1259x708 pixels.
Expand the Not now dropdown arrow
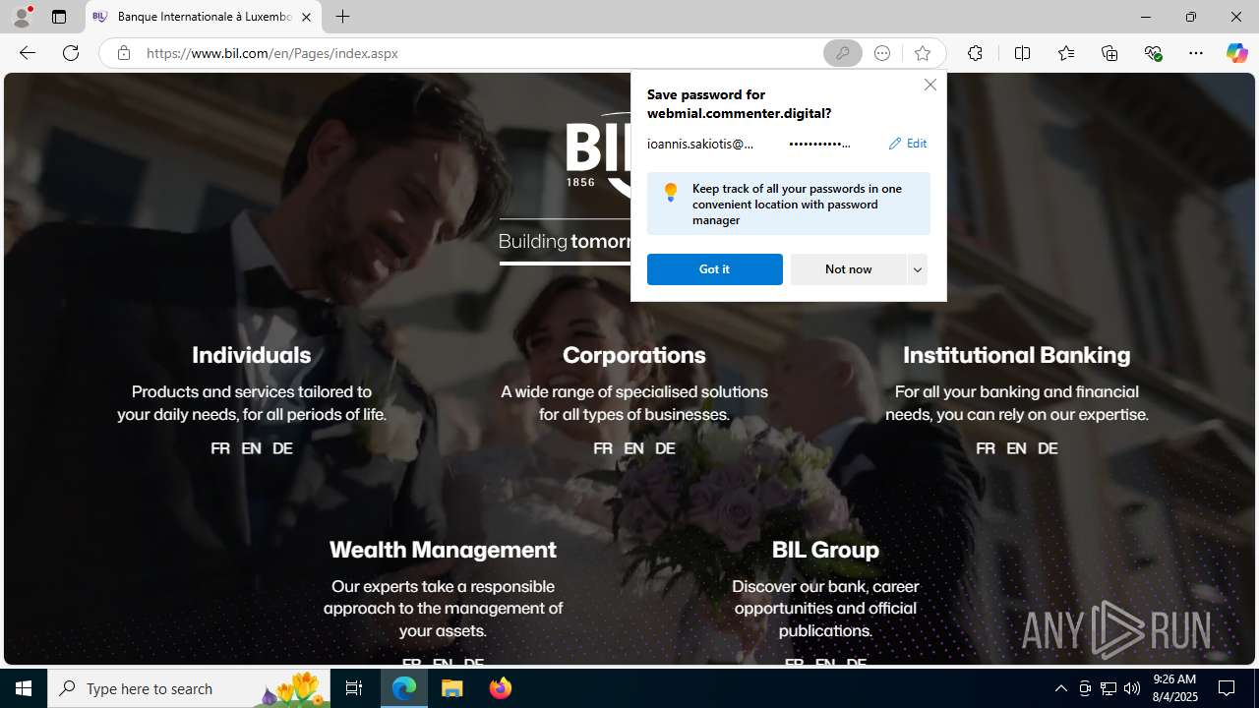point(918,269)
